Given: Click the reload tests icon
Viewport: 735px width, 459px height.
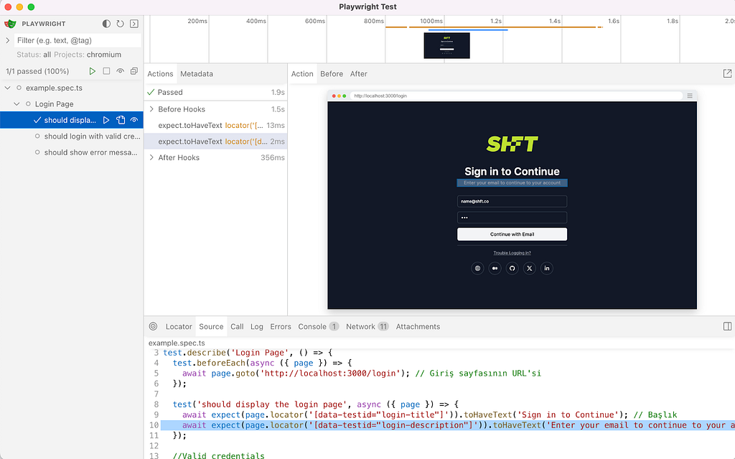Looking at the screenshot, I should tap(120, 24).
